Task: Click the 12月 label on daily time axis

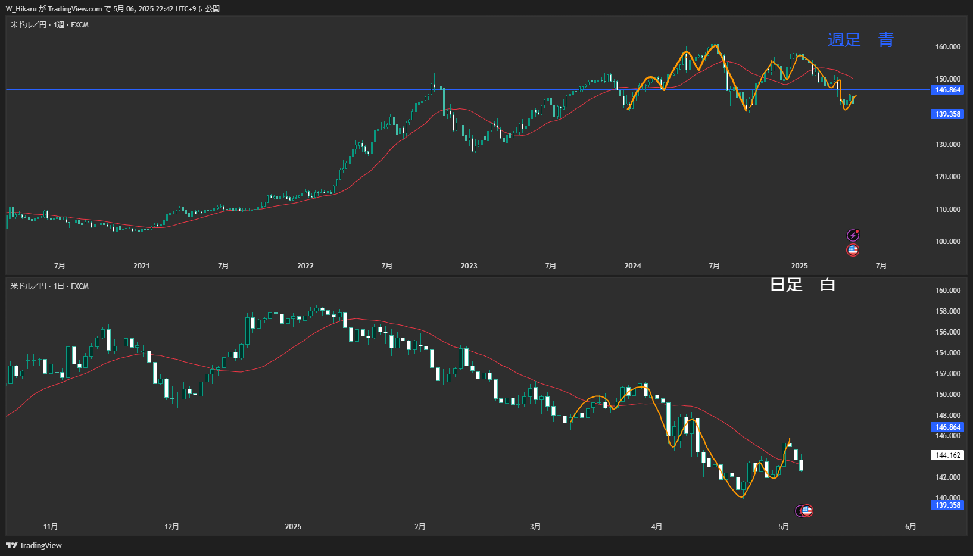Action: [171, 527]
